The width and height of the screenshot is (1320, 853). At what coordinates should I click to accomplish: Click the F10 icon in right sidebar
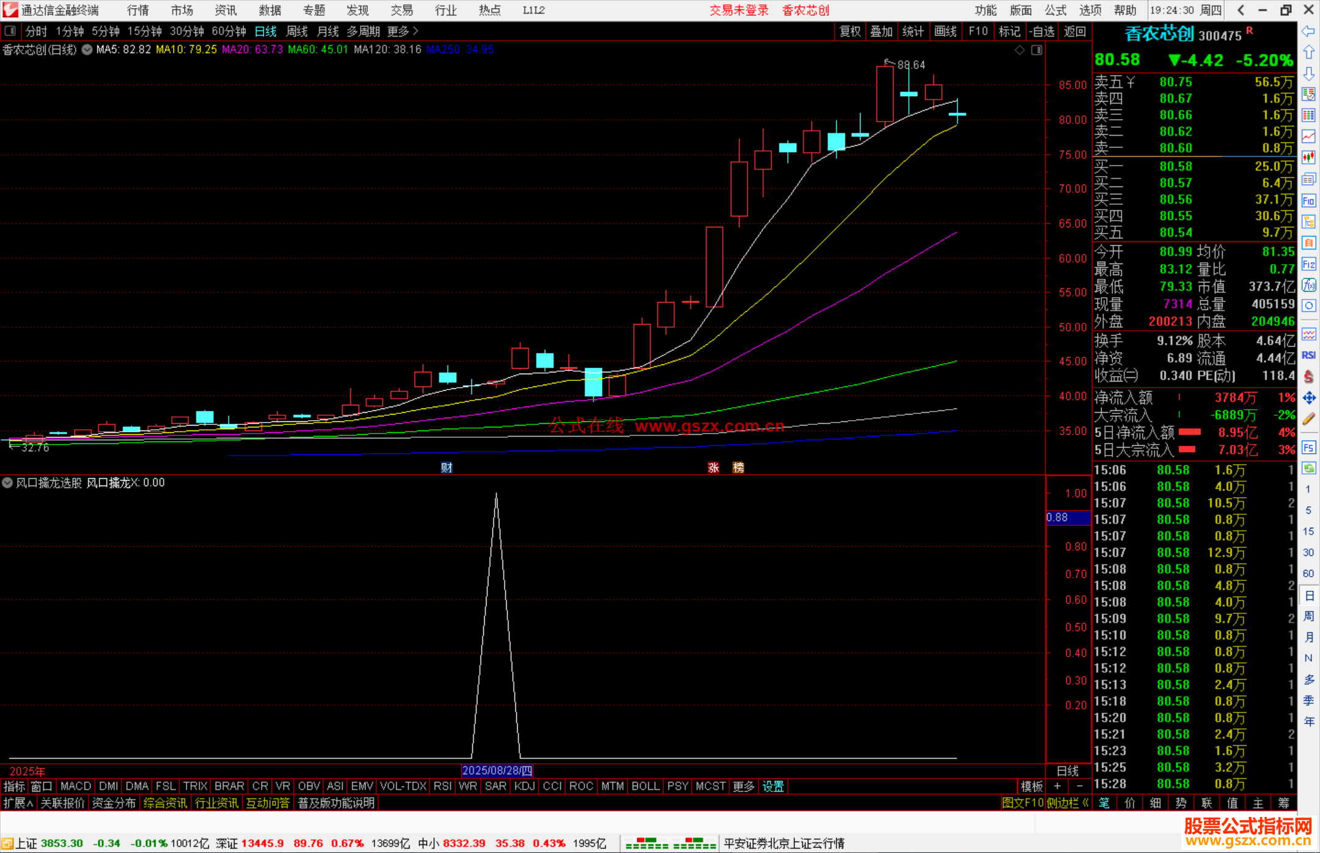(1308, 201)
